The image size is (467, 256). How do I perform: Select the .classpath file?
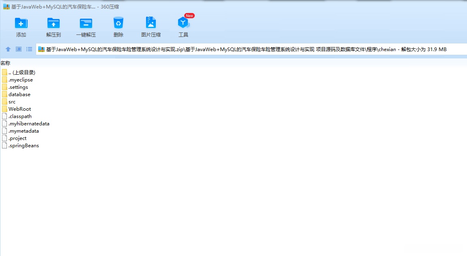(19, 116)
